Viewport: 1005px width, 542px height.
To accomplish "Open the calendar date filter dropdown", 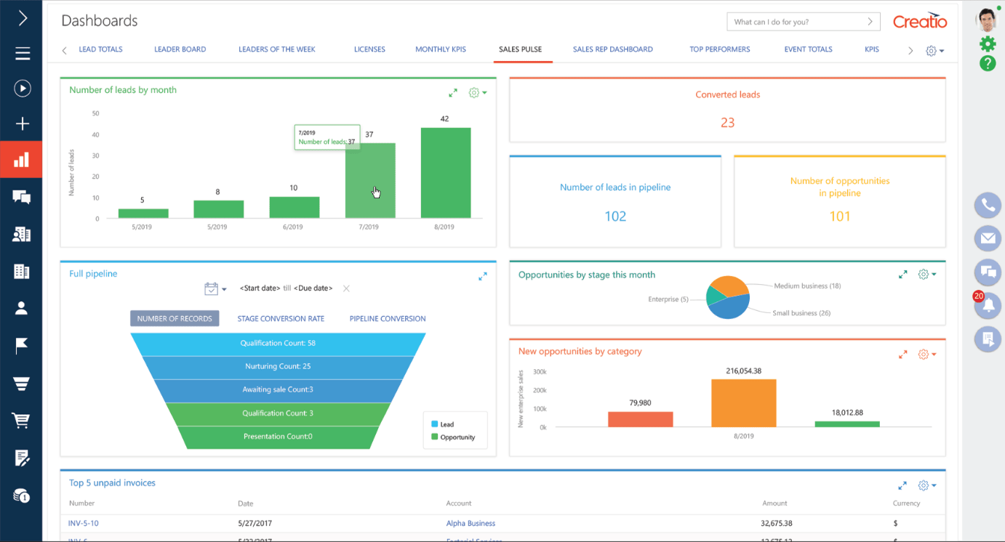I will [215, 288].
